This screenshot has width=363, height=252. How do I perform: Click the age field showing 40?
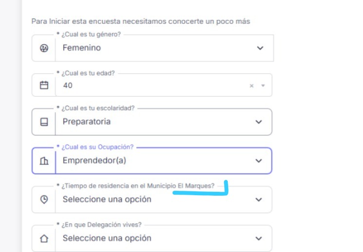[x=146, y=85]
